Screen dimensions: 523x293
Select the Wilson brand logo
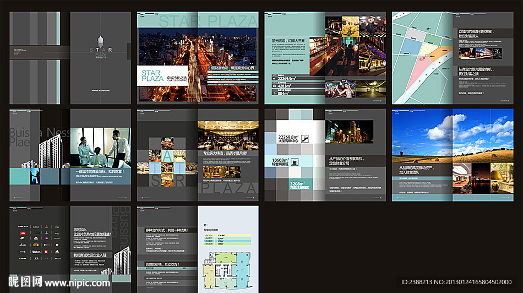coord(36,252)
